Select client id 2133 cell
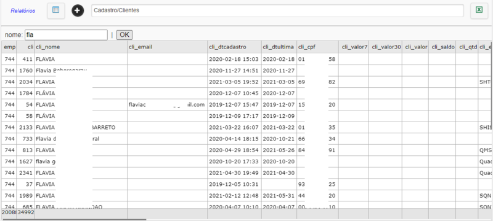Image resolution: width=493 pixels, height=221 pixels. (x=25, y=128)
